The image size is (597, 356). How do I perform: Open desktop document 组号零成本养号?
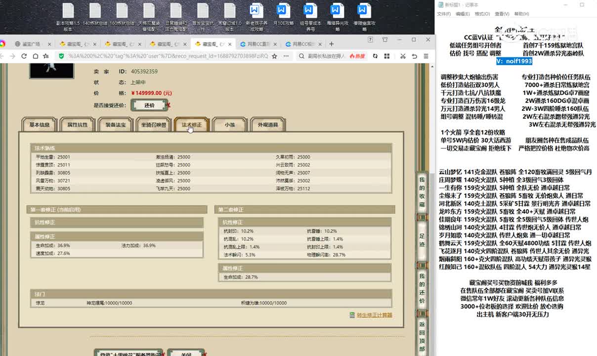tap(310, 17)
